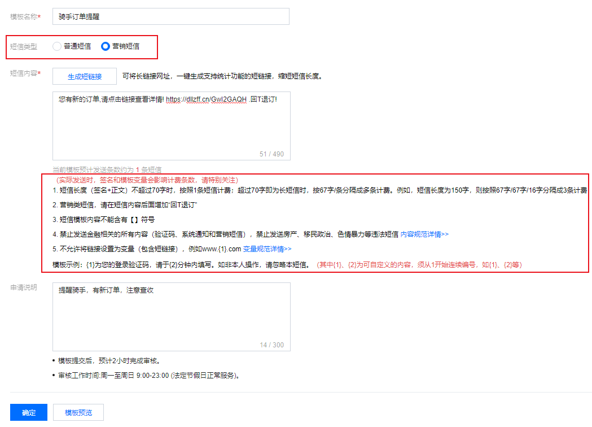Click the short link description text beside 生成短链接
This screenshot has height=427, width=592.
pyautogui.click(x=223, y=76)
